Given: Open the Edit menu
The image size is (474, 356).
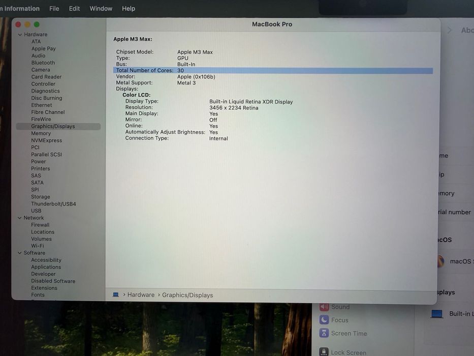Looking at the screenshot, I should point(74,9).
